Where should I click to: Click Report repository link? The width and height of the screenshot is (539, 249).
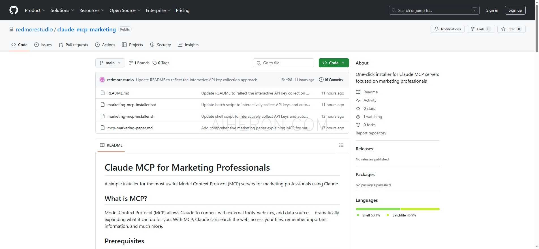pos(371,133)
